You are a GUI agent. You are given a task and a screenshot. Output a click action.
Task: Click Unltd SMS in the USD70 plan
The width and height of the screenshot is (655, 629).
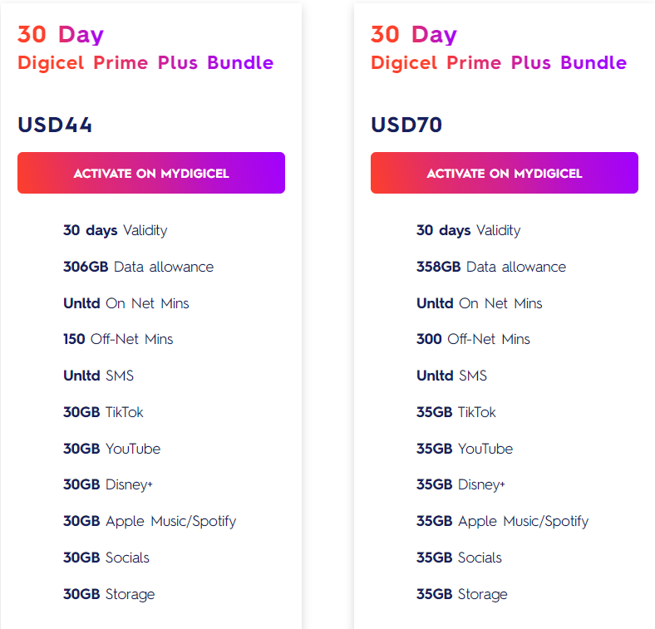pyautogui.click(x=451, y=376)
